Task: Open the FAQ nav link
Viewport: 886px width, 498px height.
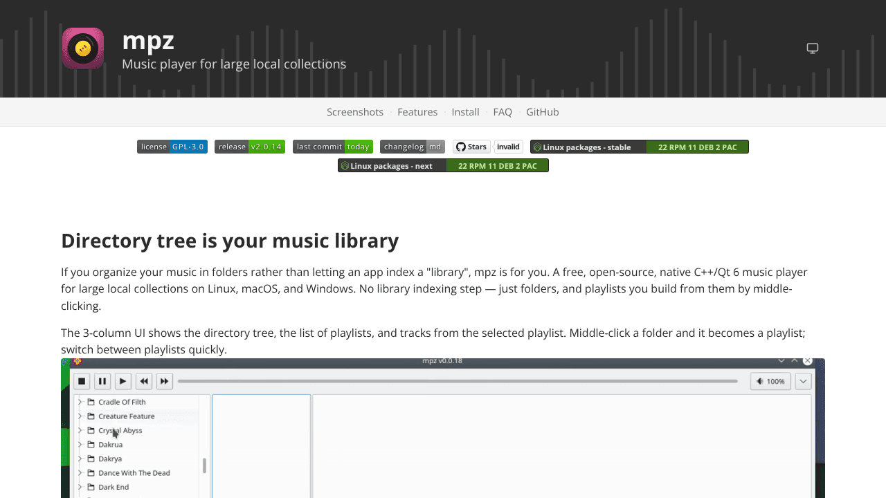Action: click(x=503, y=112)
